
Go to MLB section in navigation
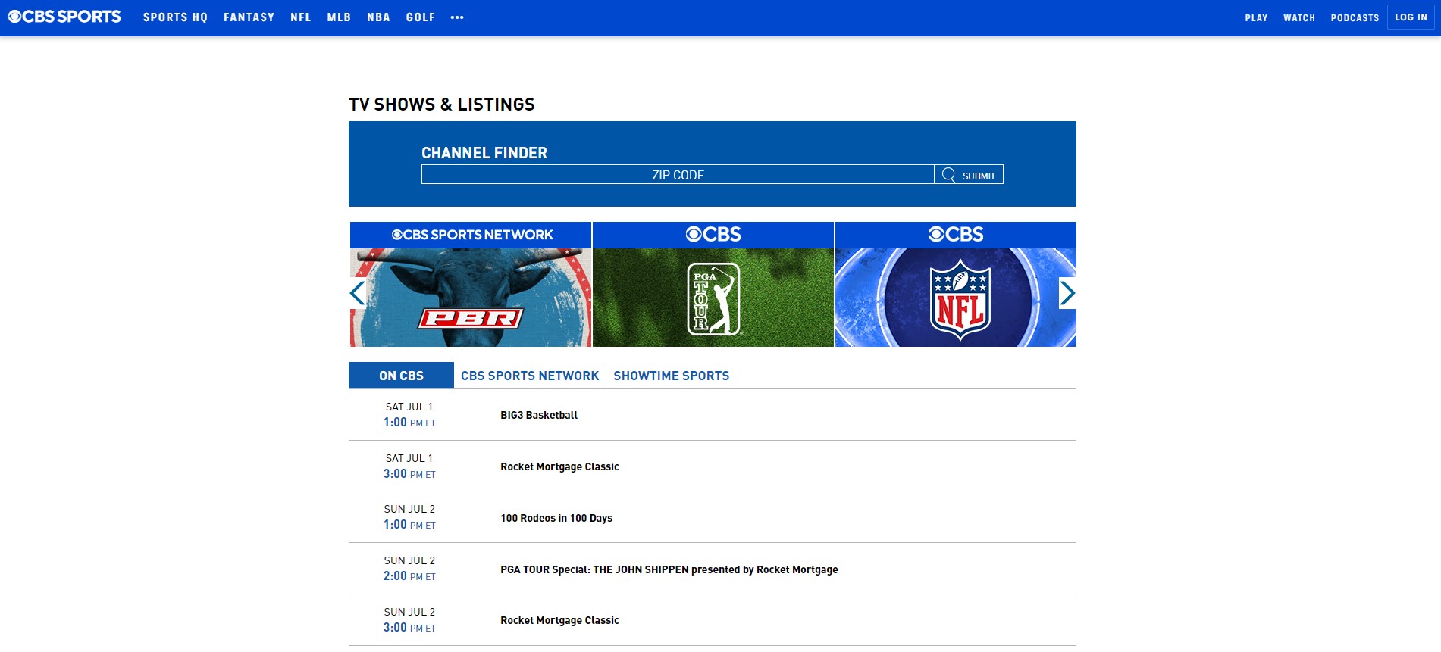pos(339,17)
